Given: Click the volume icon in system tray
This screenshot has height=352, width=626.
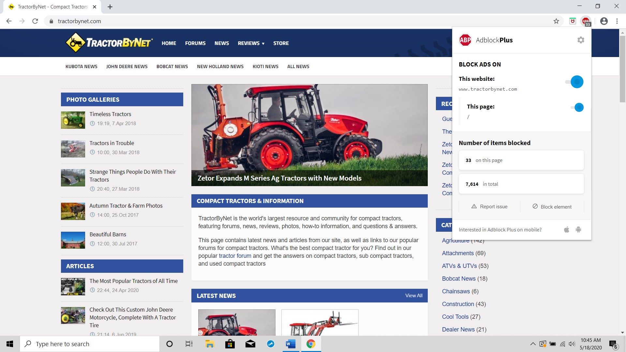Looking at the screenshot, I should [x=572, y=344].
